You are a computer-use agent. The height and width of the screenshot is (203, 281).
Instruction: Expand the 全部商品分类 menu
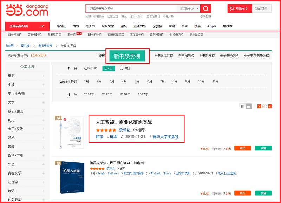click(x=27, y=26)
